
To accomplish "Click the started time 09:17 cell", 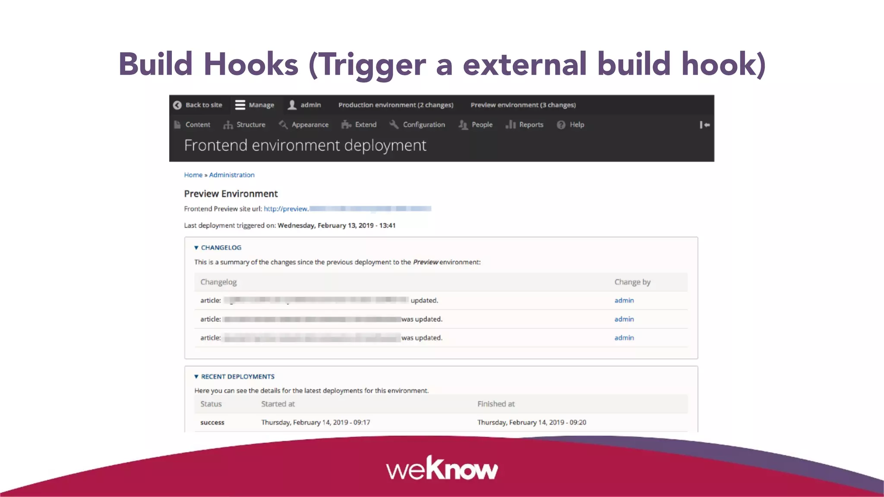I will 316,423.
